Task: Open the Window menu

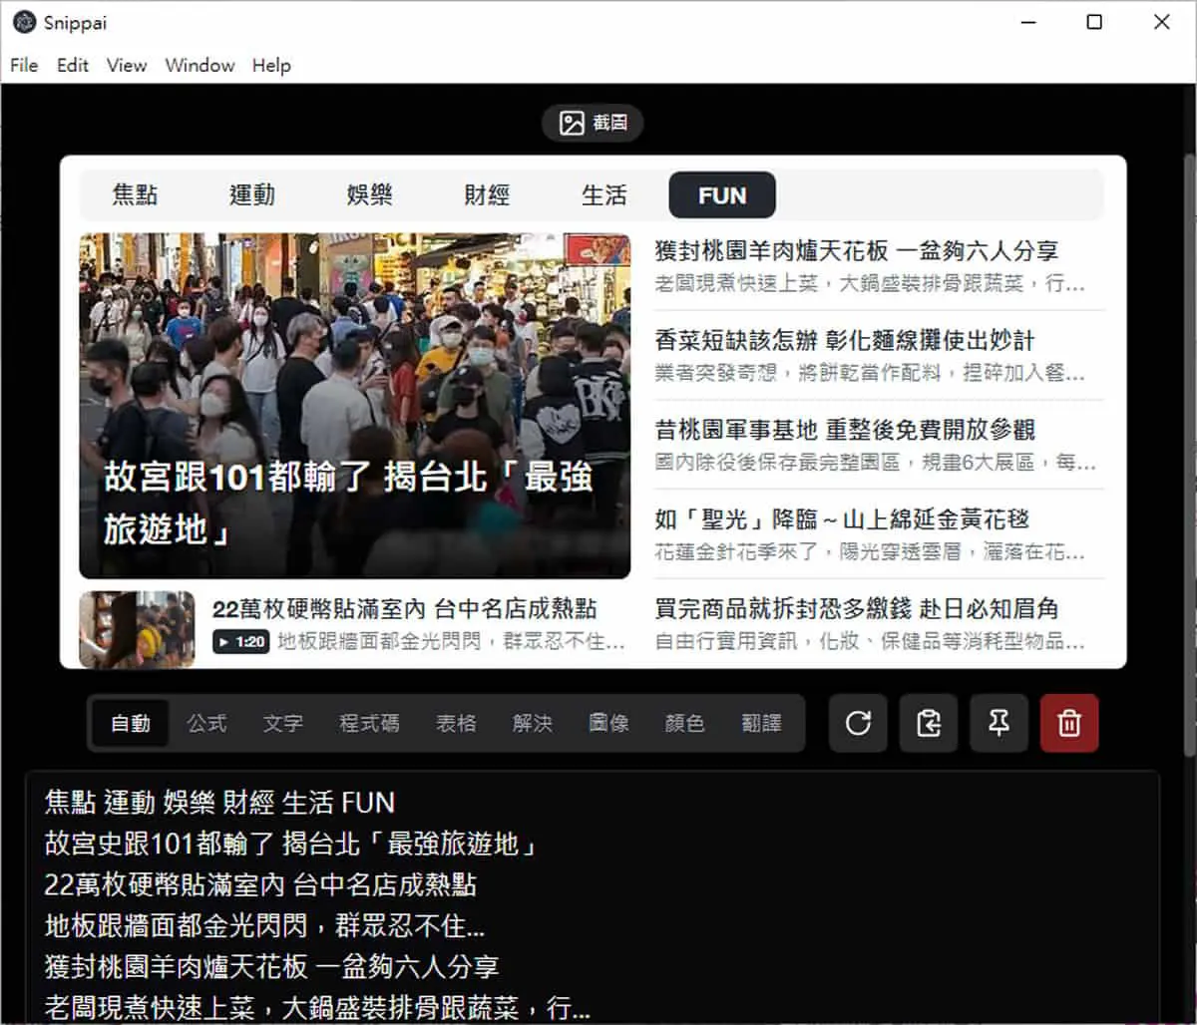Action: click(x=199, y=65)
